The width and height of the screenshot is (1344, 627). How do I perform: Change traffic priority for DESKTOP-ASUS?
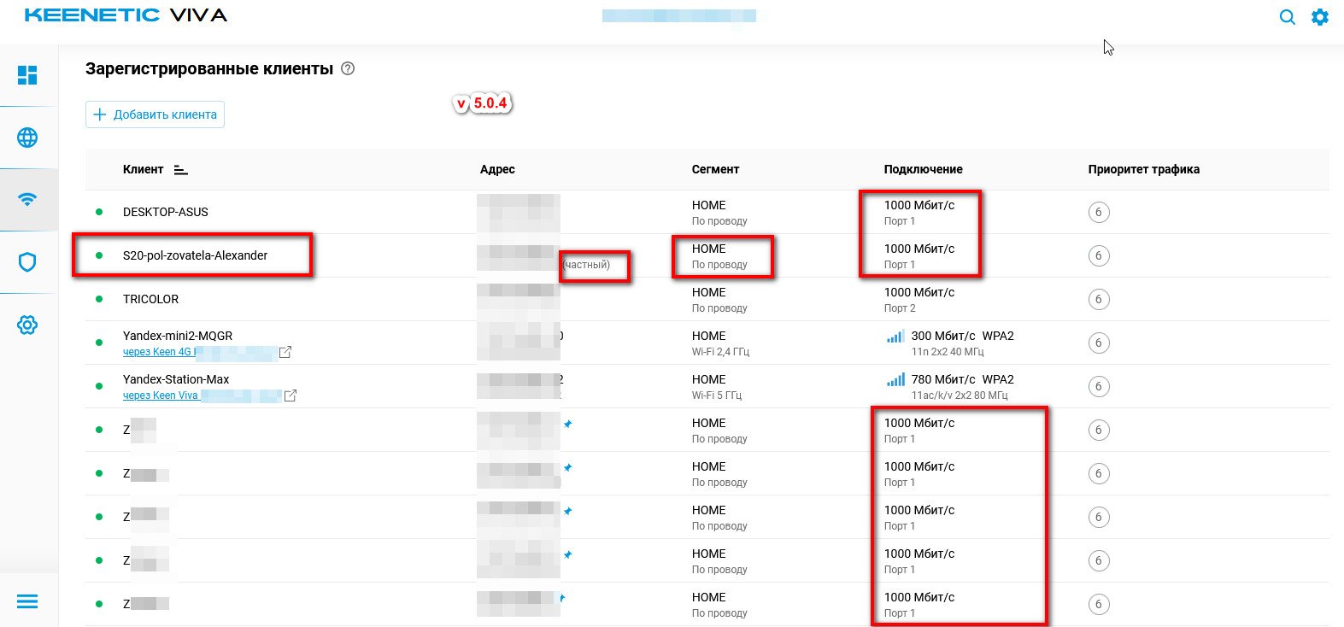pos(1099,212)
